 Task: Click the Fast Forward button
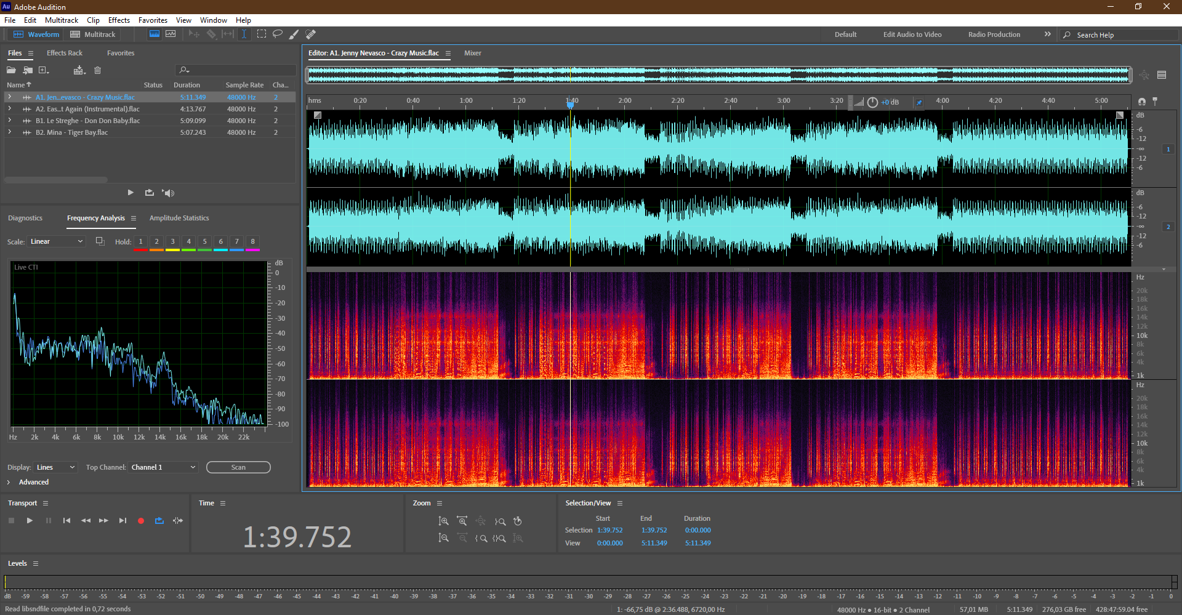[x=103, y=521]
